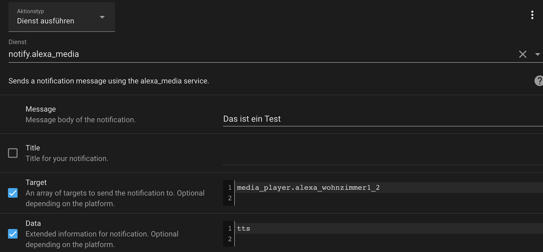Click the Target YAML line media_player.alexa_wohnzimmer1_2
Viewport: 543px width, 252px height.
coord(308,188)
